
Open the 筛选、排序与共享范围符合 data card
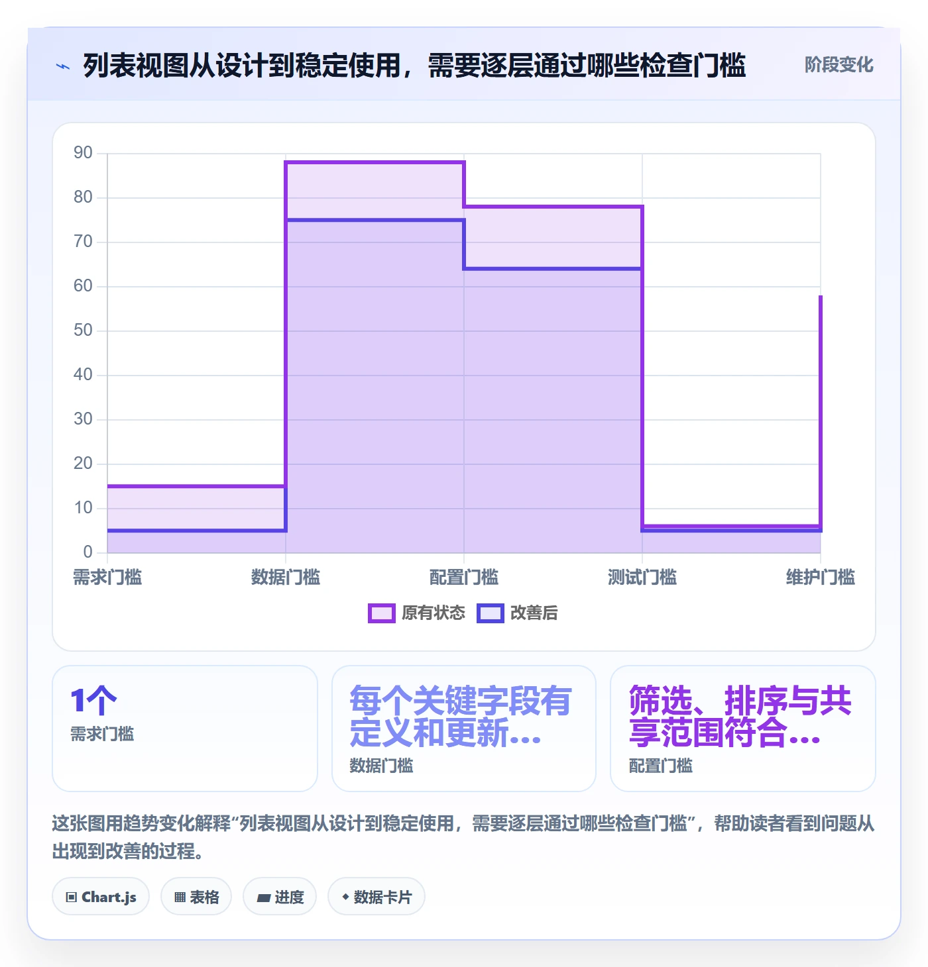point(743,729)
